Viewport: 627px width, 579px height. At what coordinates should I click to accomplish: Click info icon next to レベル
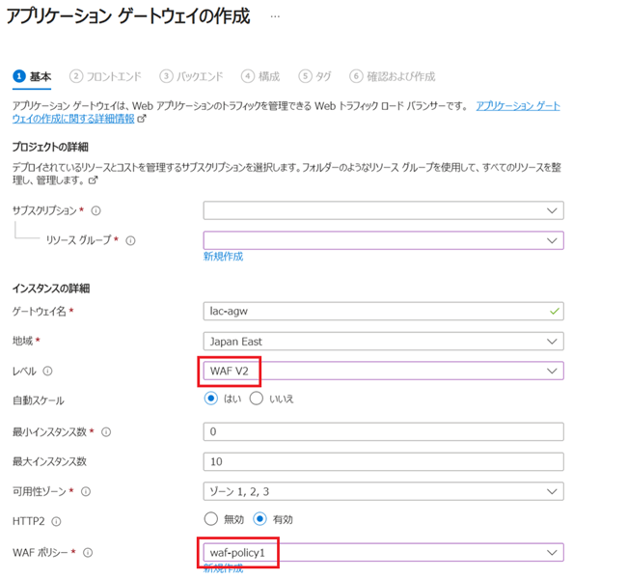click(x=47, y=371)
